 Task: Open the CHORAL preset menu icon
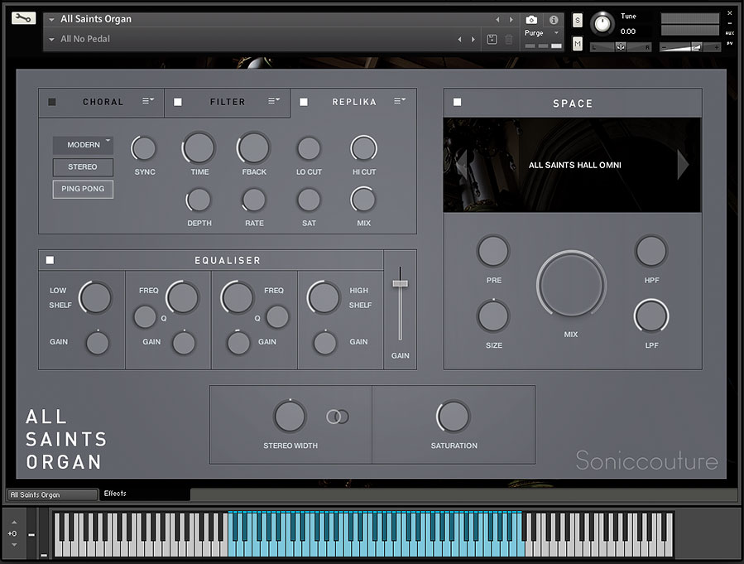point(148,101)
